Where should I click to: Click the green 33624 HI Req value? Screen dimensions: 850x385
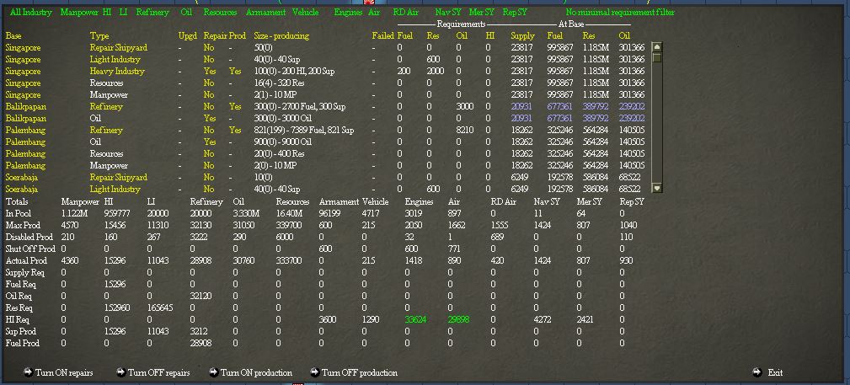tap(415, 320)
